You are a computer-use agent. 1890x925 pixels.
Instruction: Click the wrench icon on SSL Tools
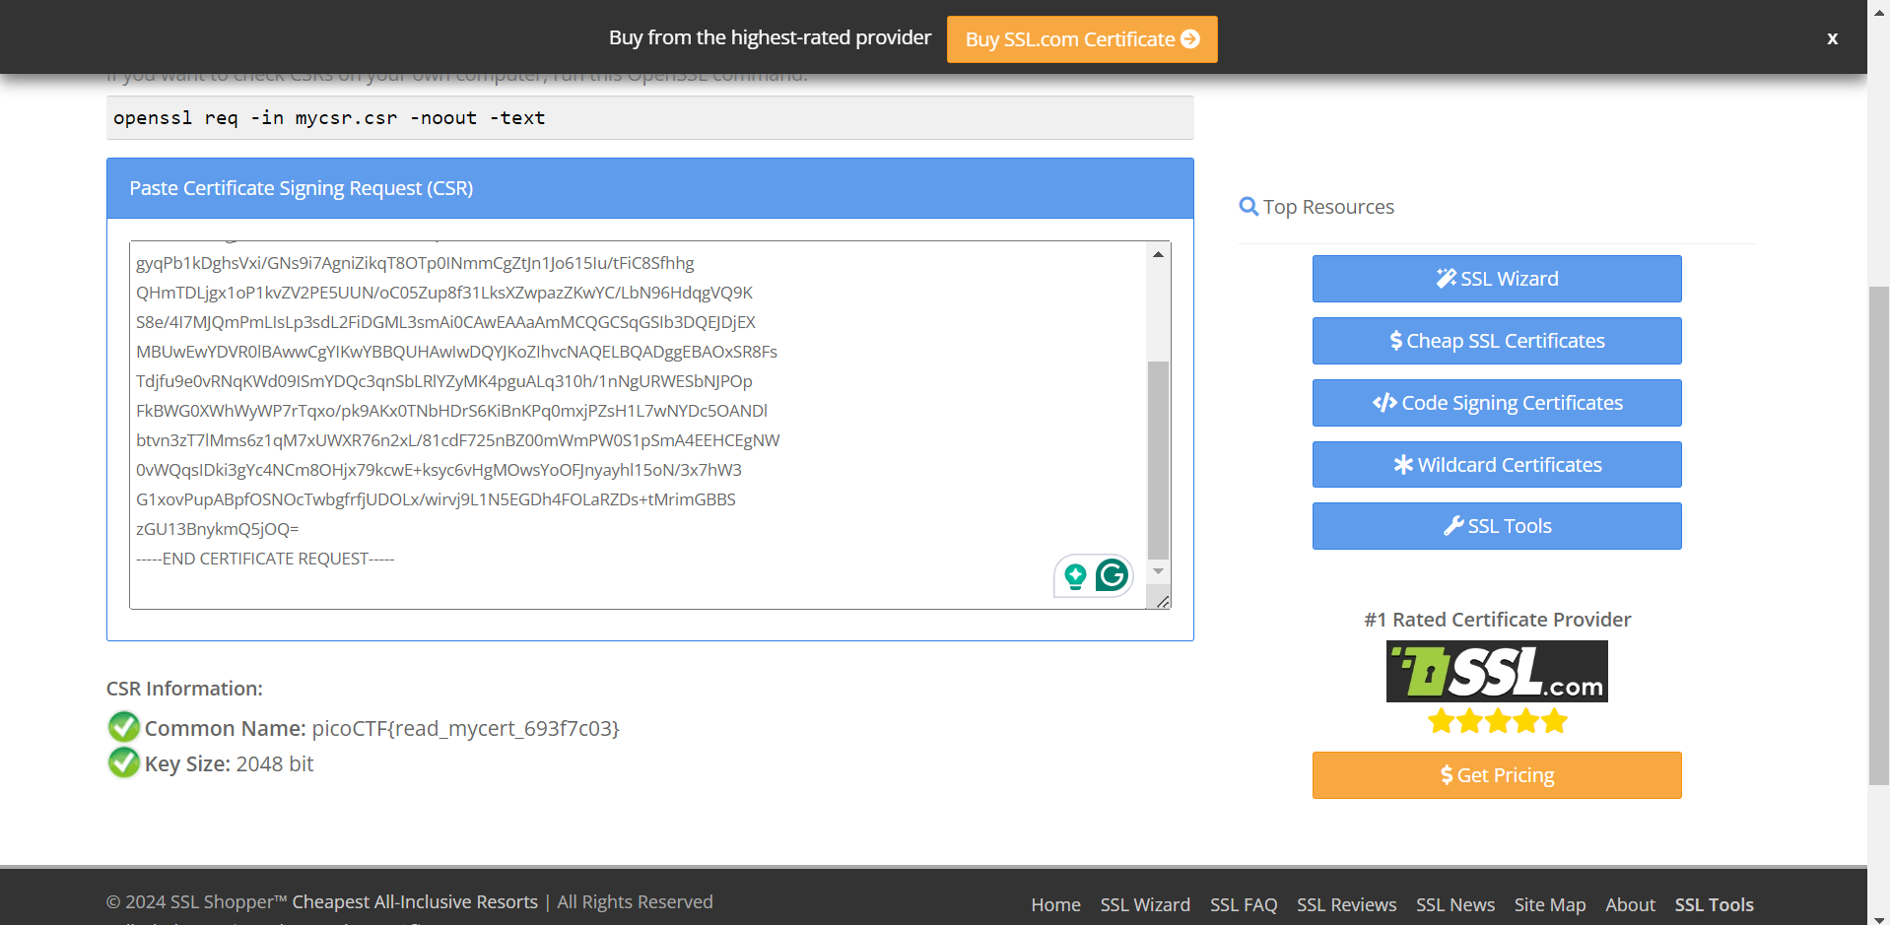click(1453, 526)
